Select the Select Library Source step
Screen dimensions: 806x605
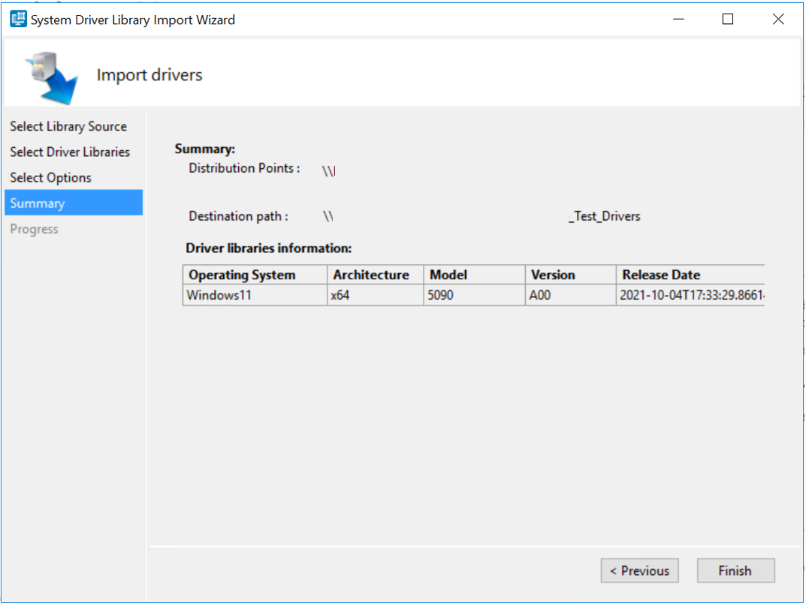[68, 126]
